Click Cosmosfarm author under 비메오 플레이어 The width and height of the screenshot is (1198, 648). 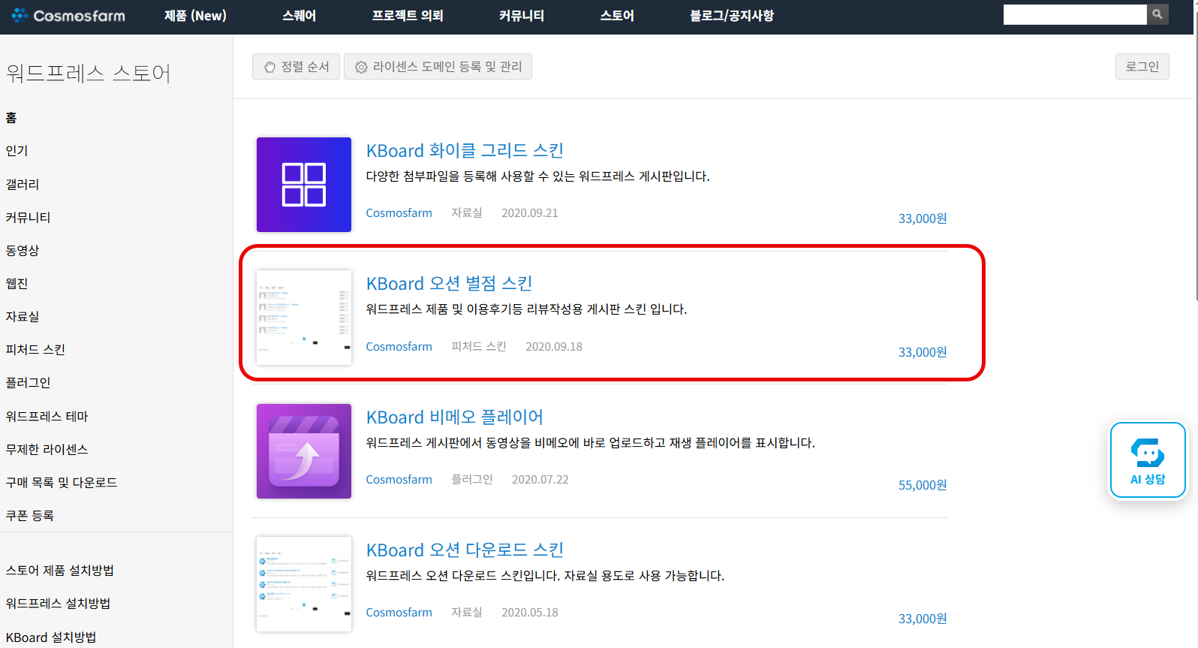tap(399, 480)
